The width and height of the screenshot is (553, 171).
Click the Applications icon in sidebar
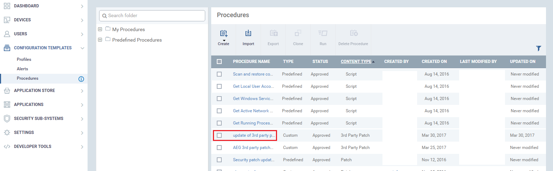[x=7, y=105]
